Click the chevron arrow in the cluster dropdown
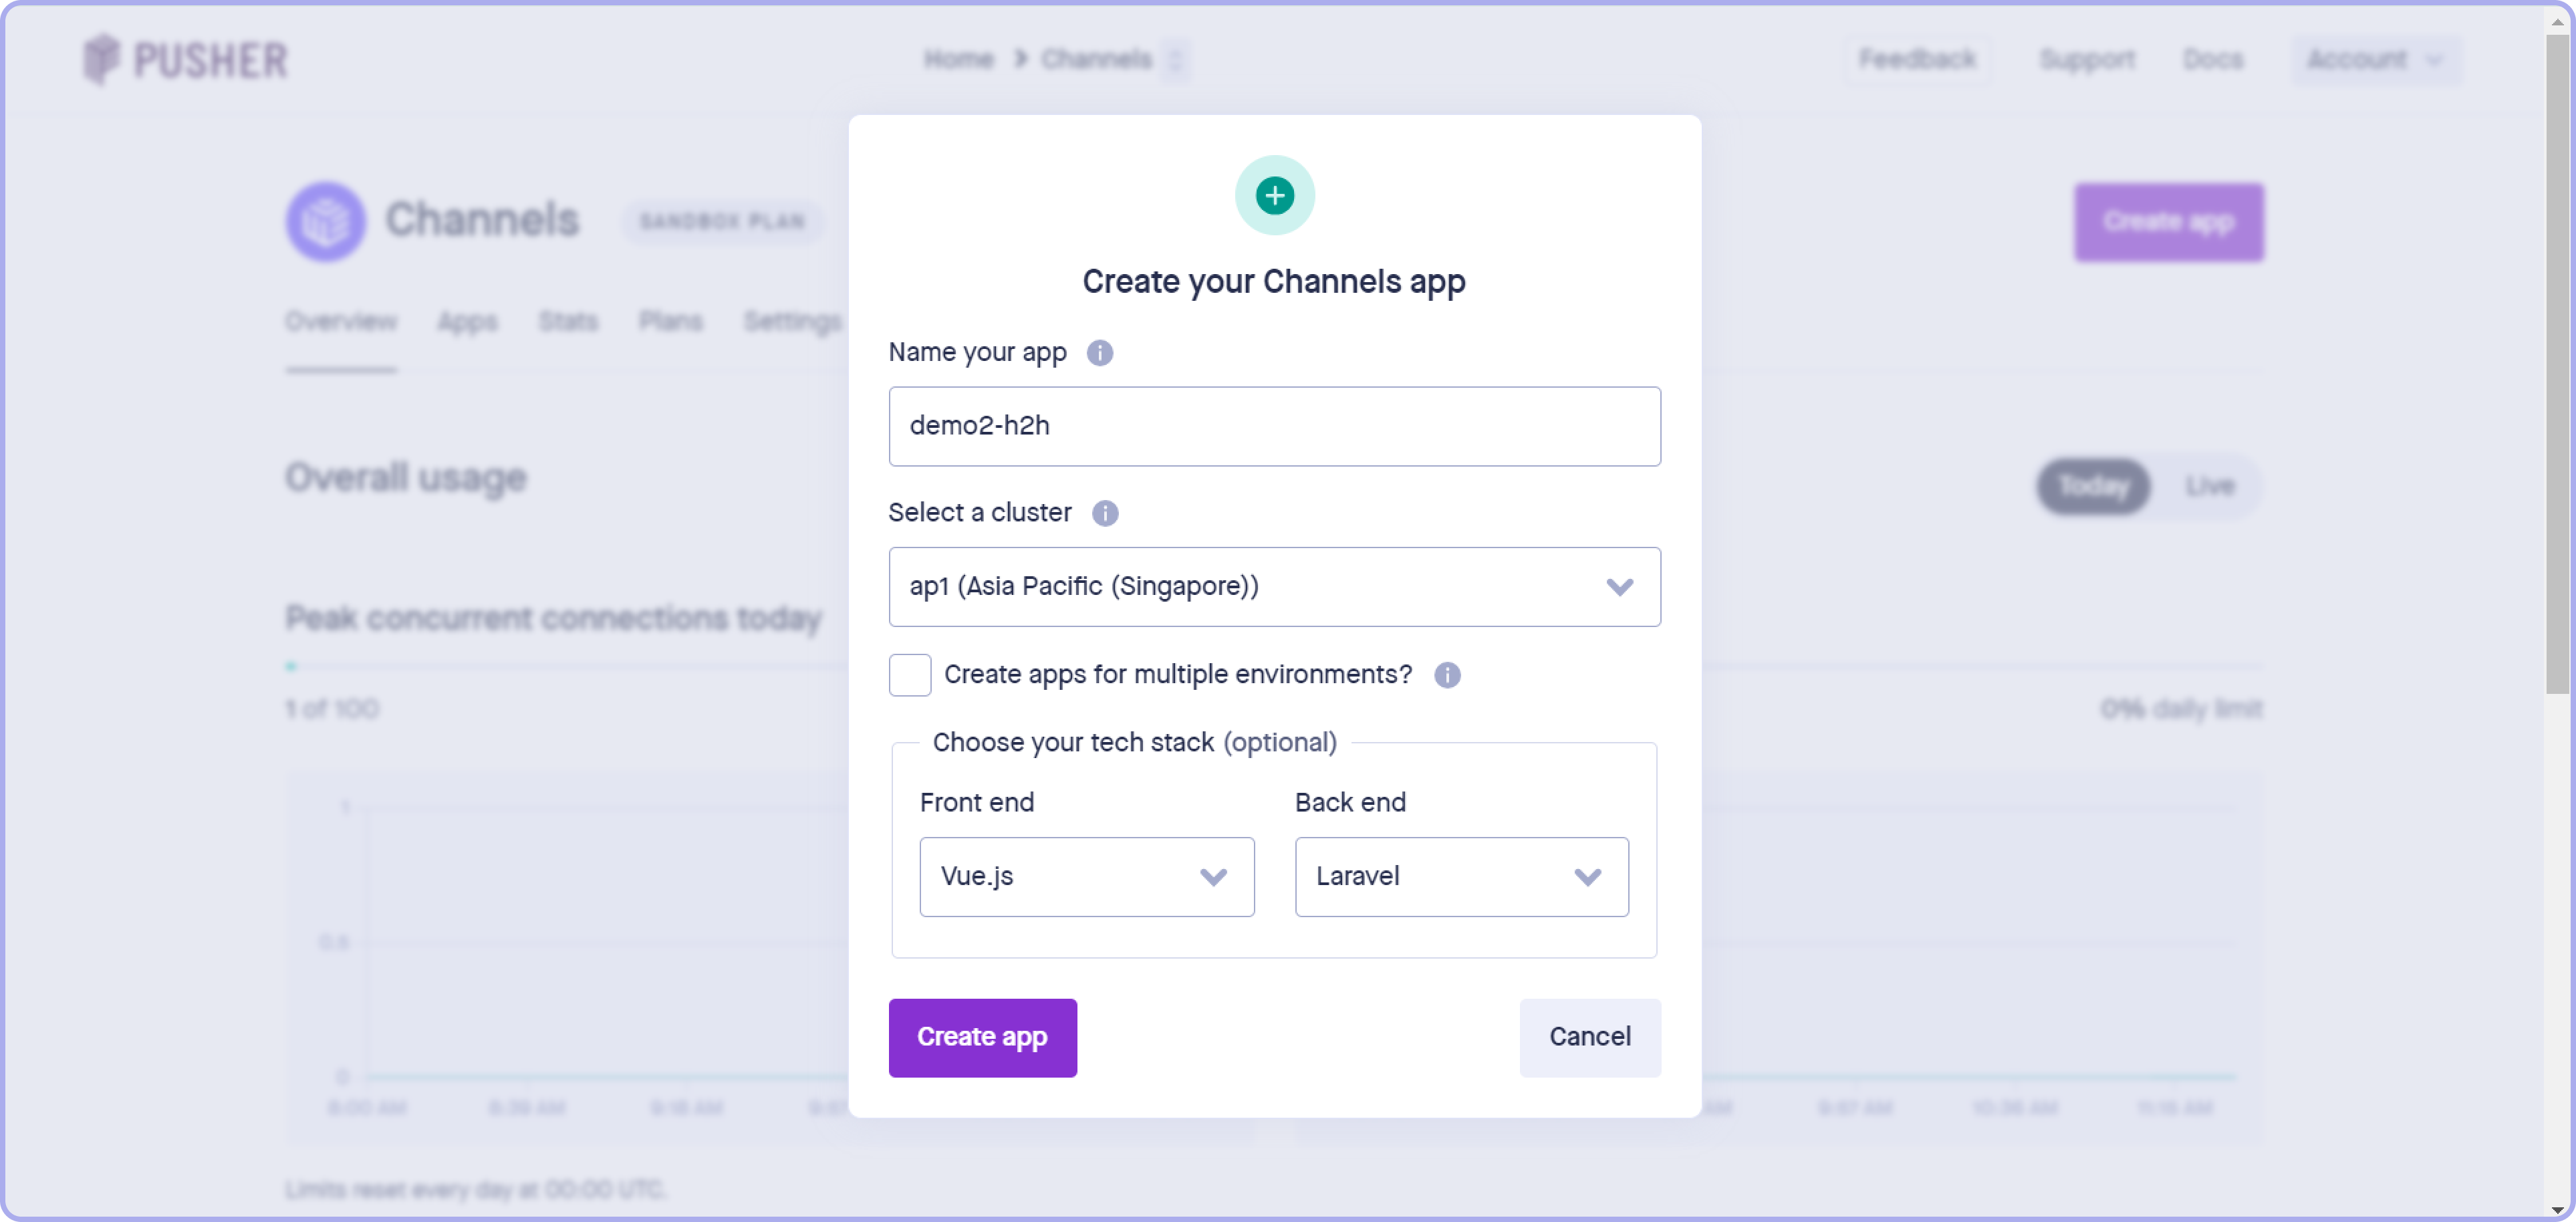 click(x=1619, y=587)
